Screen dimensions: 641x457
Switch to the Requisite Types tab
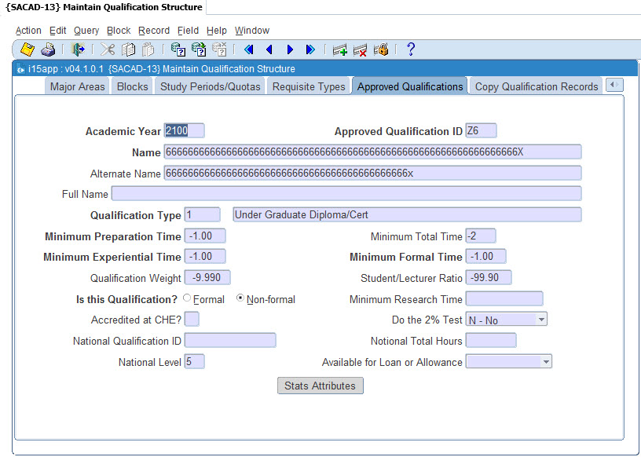click(309, 86)
